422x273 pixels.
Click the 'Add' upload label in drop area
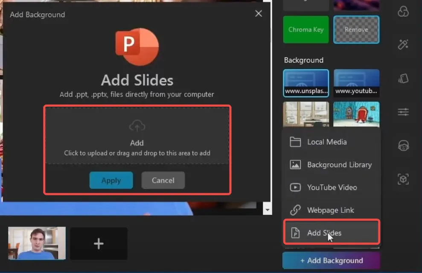click(x=137, y=143)
